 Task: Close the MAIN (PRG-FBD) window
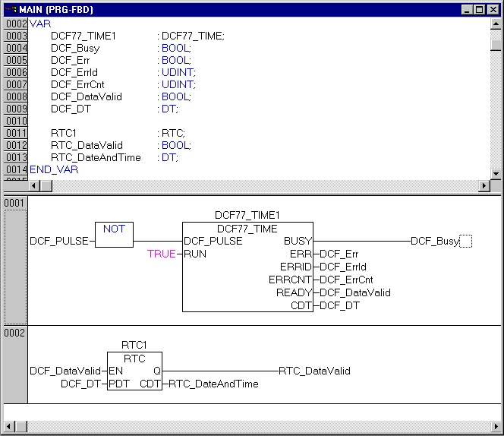click(x=493, y=10)
